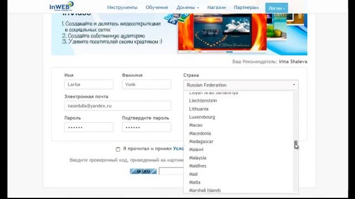
Task: Click the Пароль password field
Action: click(89, 127)
